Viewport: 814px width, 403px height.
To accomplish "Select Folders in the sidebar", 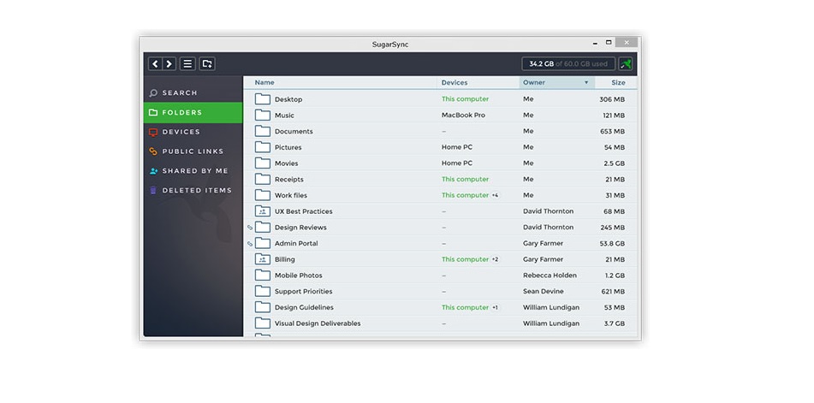I will pyautogui.click(x=193, y=113).
